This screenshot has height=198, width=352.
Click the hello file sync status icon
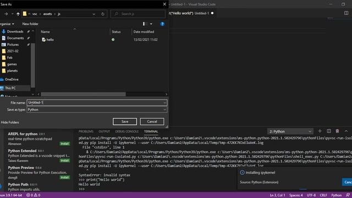click(113, 40)
